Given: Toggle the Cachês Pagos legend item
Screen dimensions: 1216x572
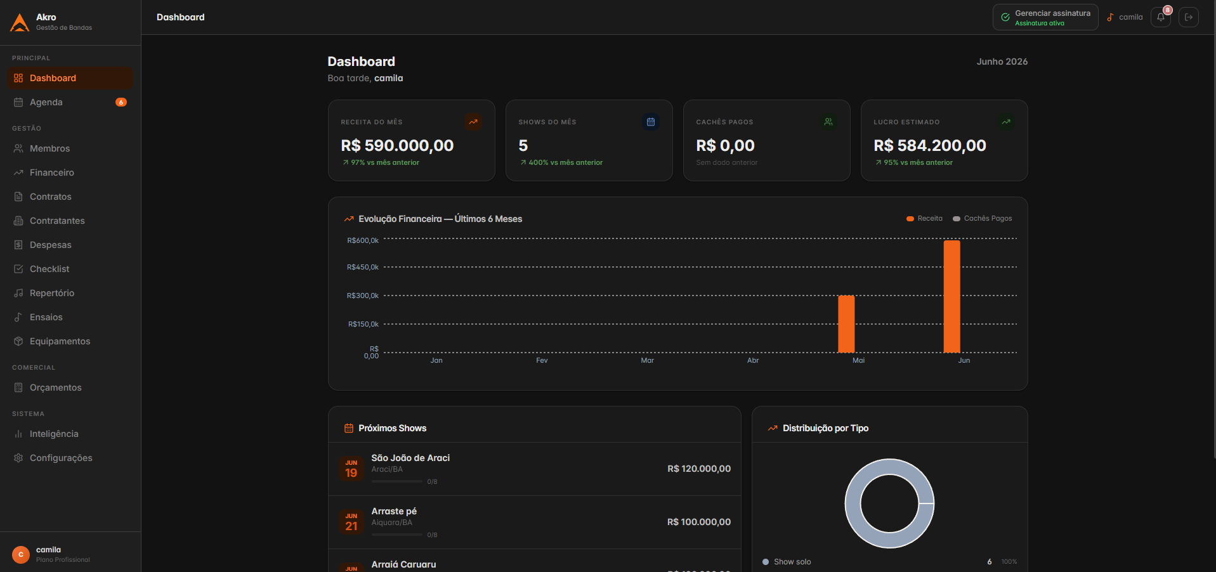Looking at the screenshot, I should [x=982, y=218].
